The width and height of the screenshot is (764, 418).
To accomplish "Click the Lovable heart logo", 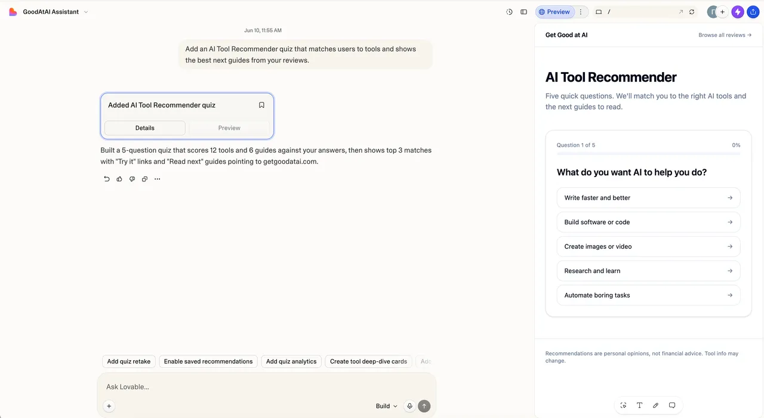I will 13,12.
